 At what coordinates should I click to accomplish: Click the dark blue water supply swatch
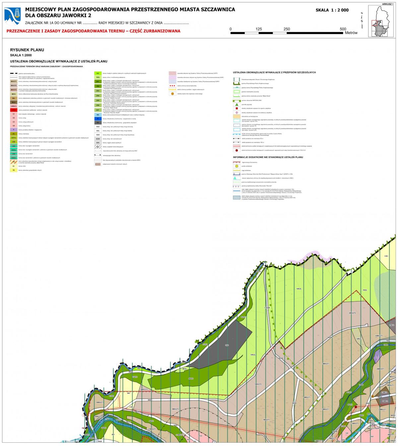coord(98,119)
